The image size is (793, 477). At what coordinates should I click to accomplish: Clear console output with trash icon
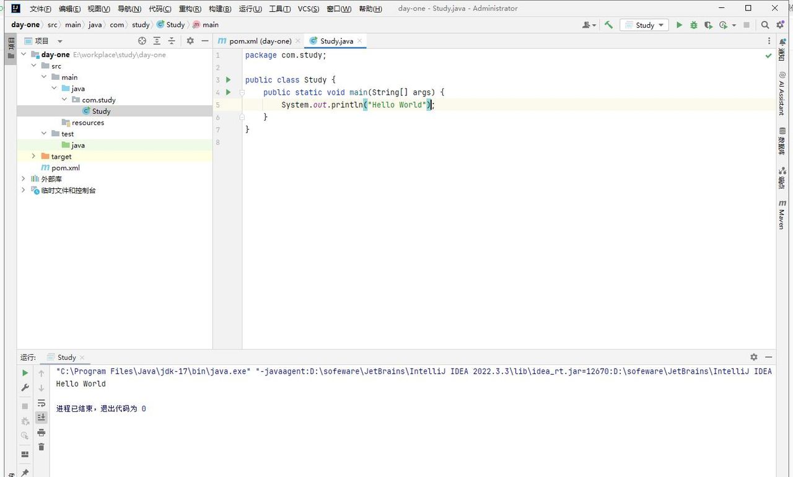tap(42, 447)
